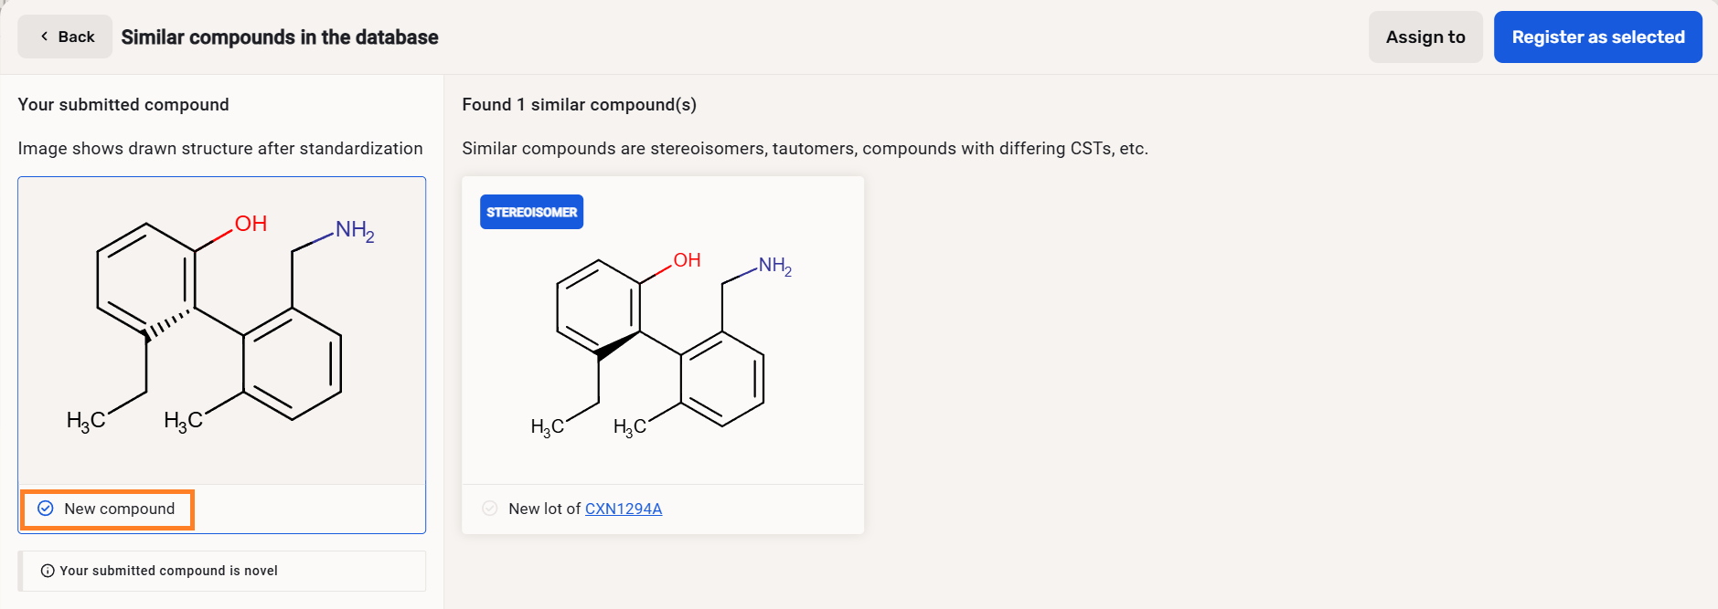Click the red OH group in submitted structure

pos(251,224)
